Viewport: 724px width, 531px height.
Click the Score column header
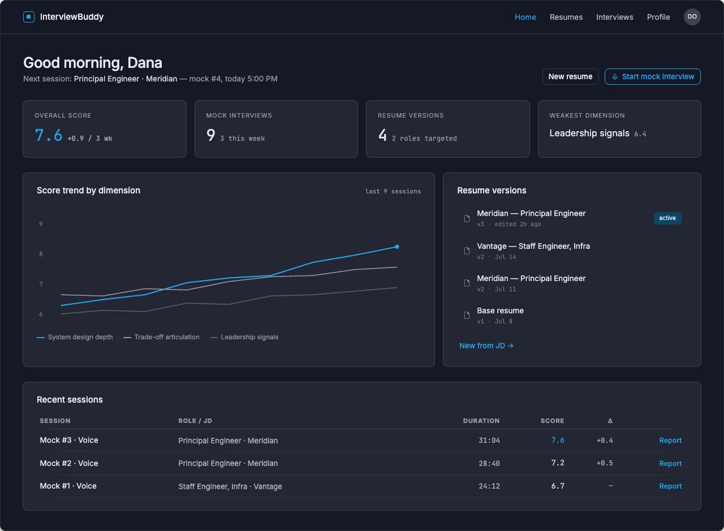tap(553, 421)
